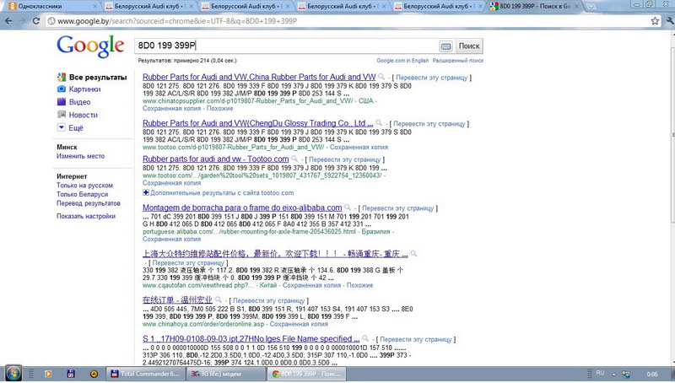
Task: Open Сохраненная копия for chinahoya.com result
Action: point(299,324)
